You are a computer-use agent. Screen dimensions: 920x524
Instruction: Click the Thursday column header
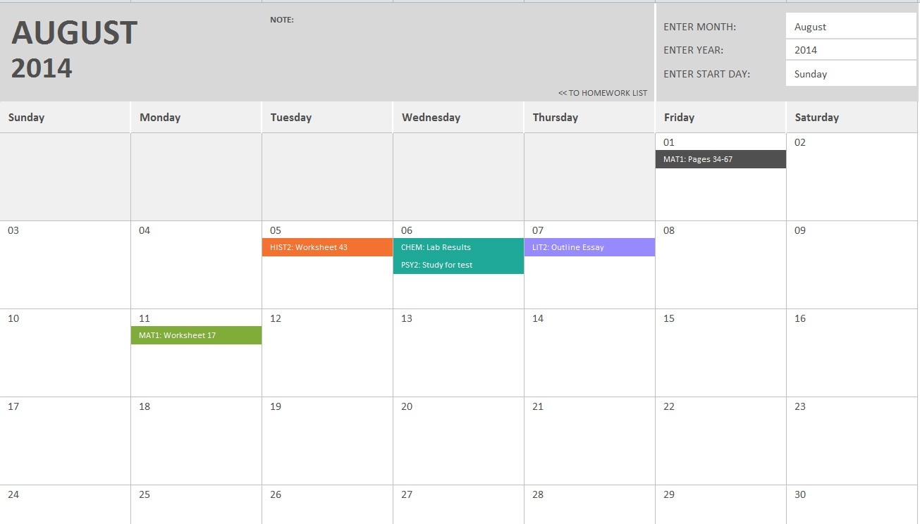[589, 117]
